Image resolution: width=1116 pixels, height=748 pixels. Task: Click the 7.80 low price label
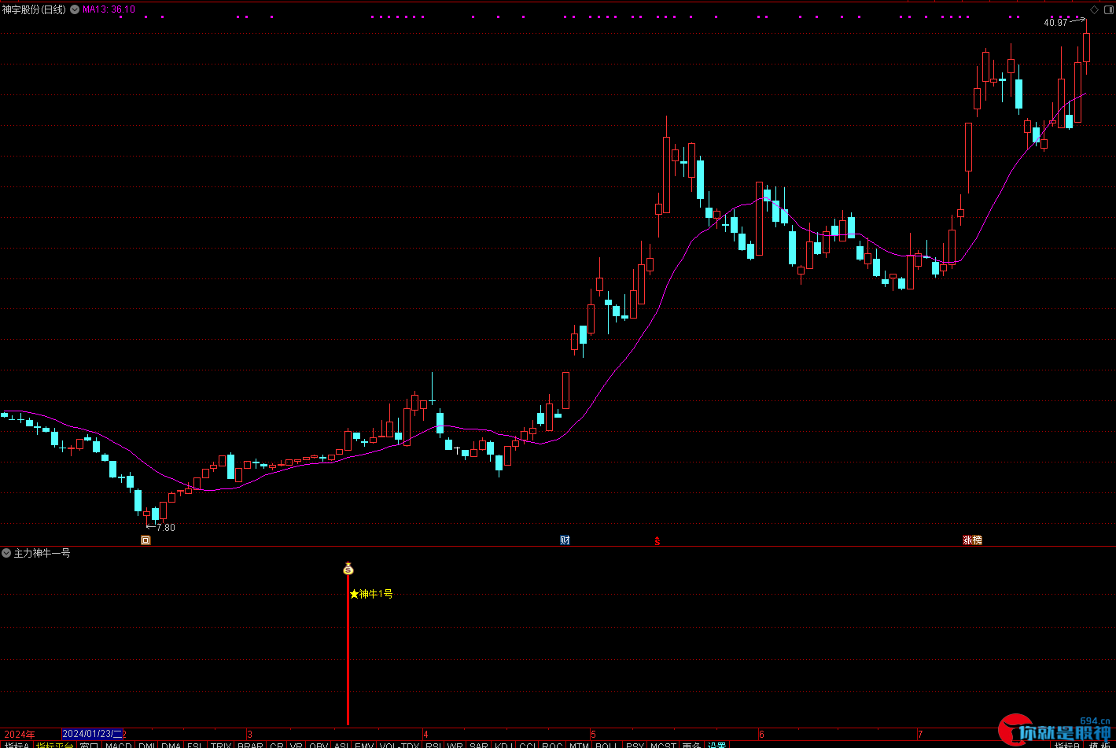(x=166, y=528)
